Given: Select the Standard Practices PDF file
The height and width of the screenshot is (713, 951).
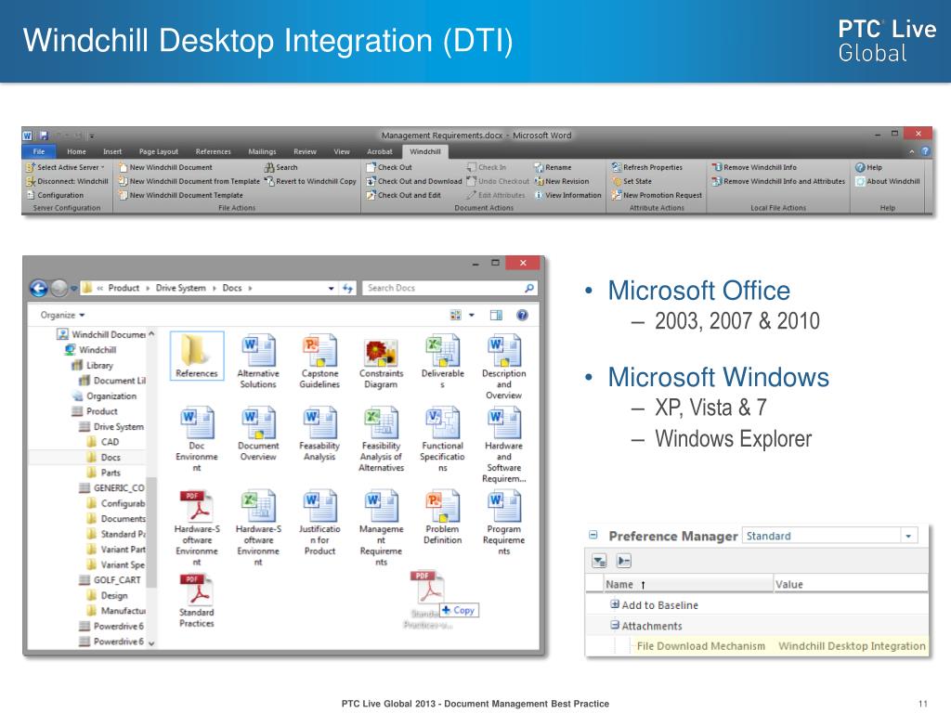Looking at the screenshot, I should 197,601.
